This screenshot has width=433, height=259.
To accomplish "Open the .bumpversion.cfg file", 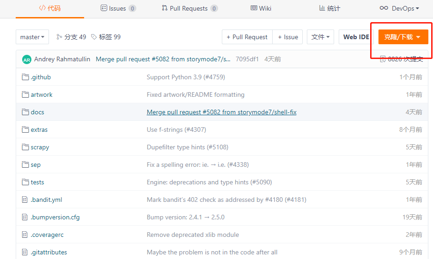I will (x=55, y=217).
